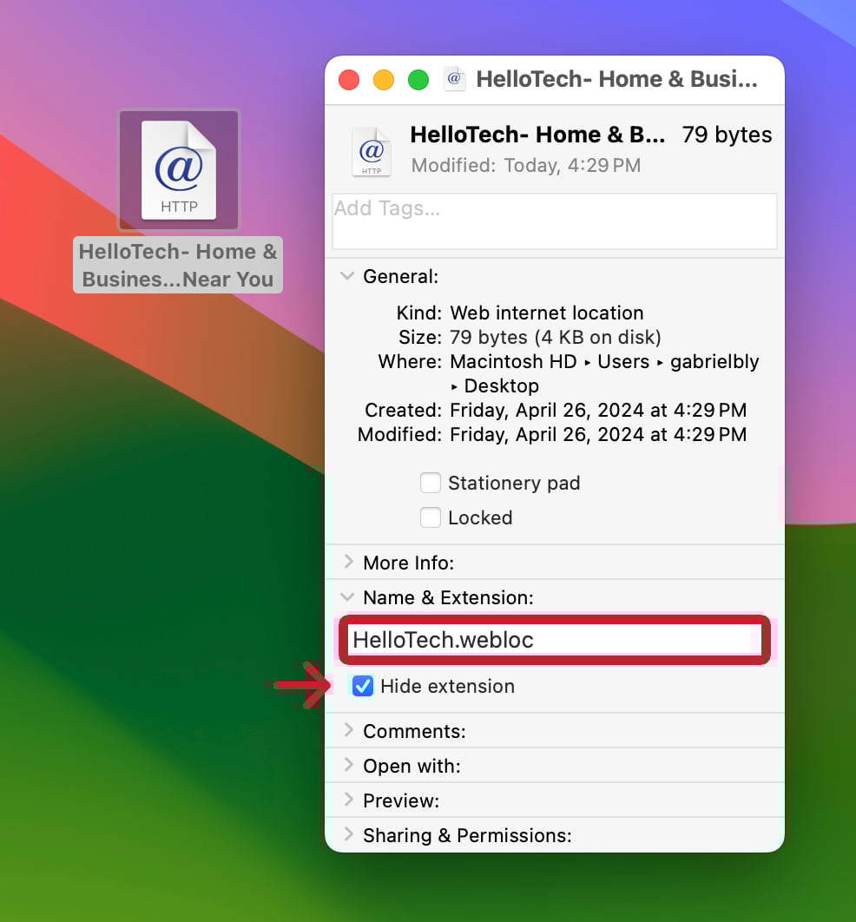The image size is (856, 922).
Task: Close the info window with red button
Action: tap(349, 80)
